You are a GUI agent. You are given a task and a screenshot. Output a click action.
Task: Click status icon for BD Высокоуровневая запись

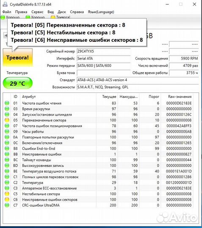pos(7,166)
